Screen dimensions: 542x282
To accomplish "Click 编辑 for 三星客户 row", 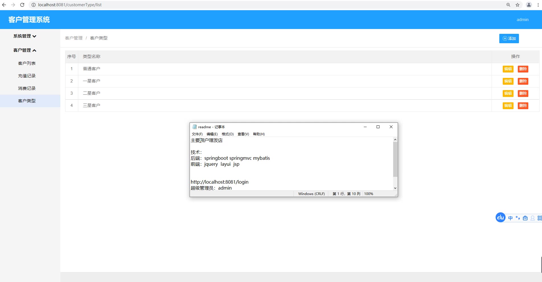I will 508,105.
